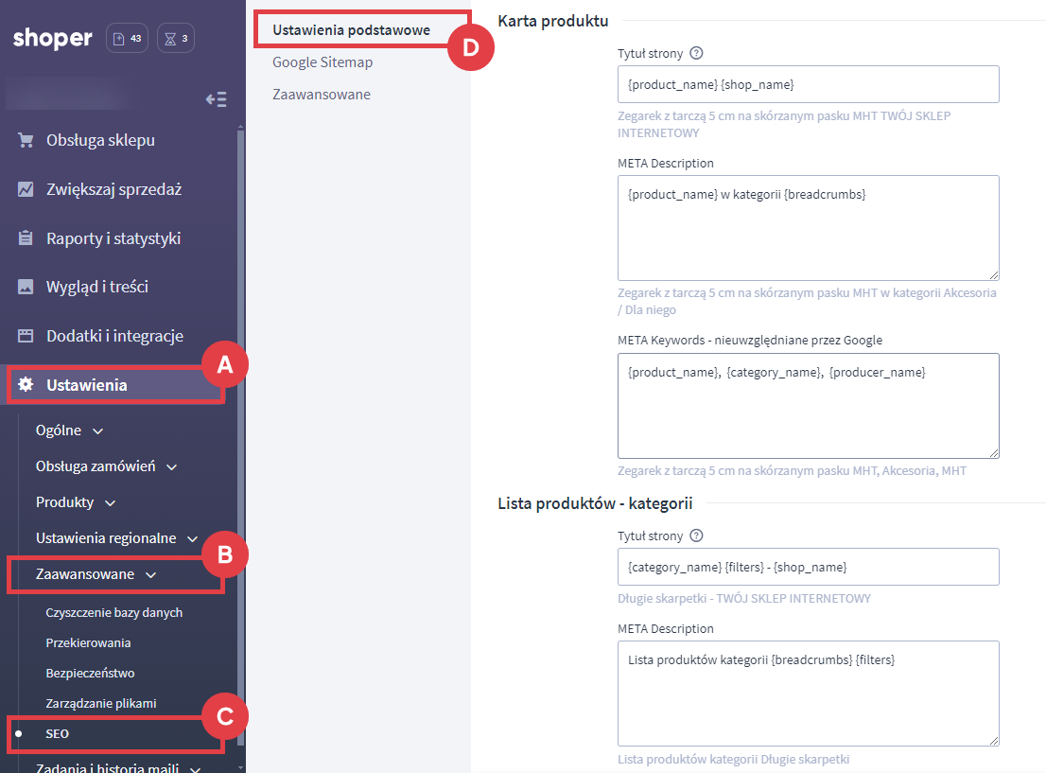Expand the Obsługa zamówień submenu

[x=106, y=466]
